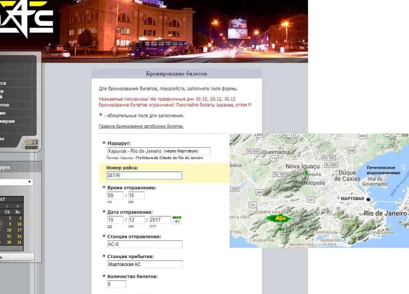Jump forward a year with double arrow in calendar
409x294 pixels.
(18, 206)
